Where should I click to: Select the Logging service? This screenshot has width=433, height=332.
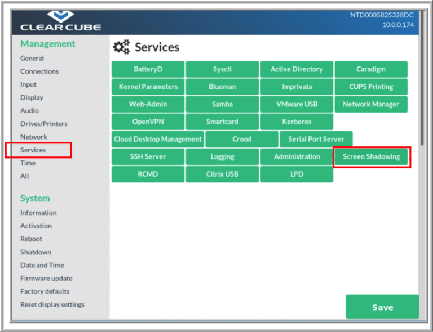coord(222,157)
